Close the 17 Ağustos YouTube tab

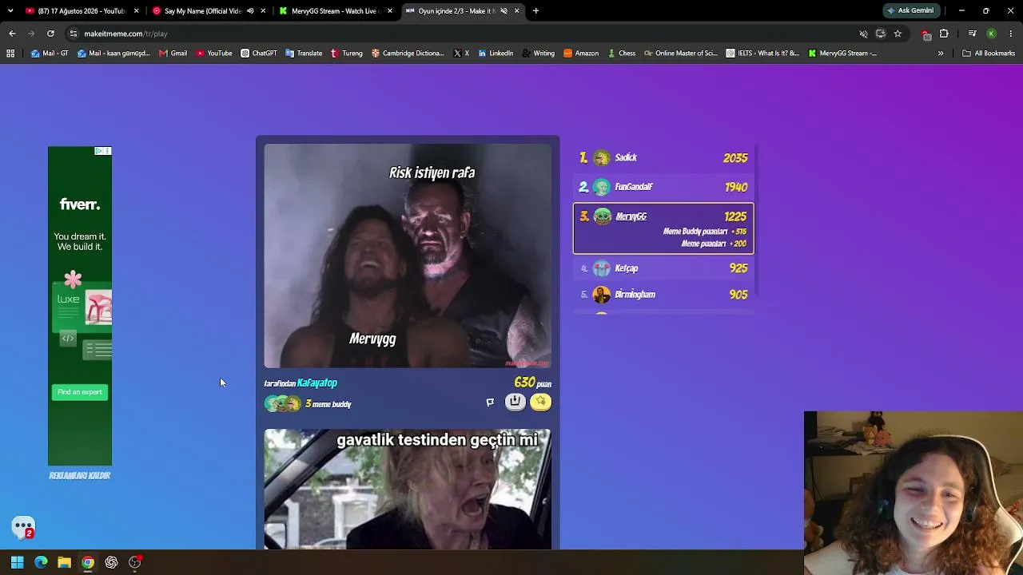(137, 11)
